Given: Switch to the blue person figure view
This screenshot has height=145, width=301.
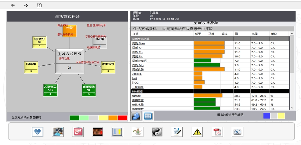Looking at the screenshot, I should click(x=136, y=116).
